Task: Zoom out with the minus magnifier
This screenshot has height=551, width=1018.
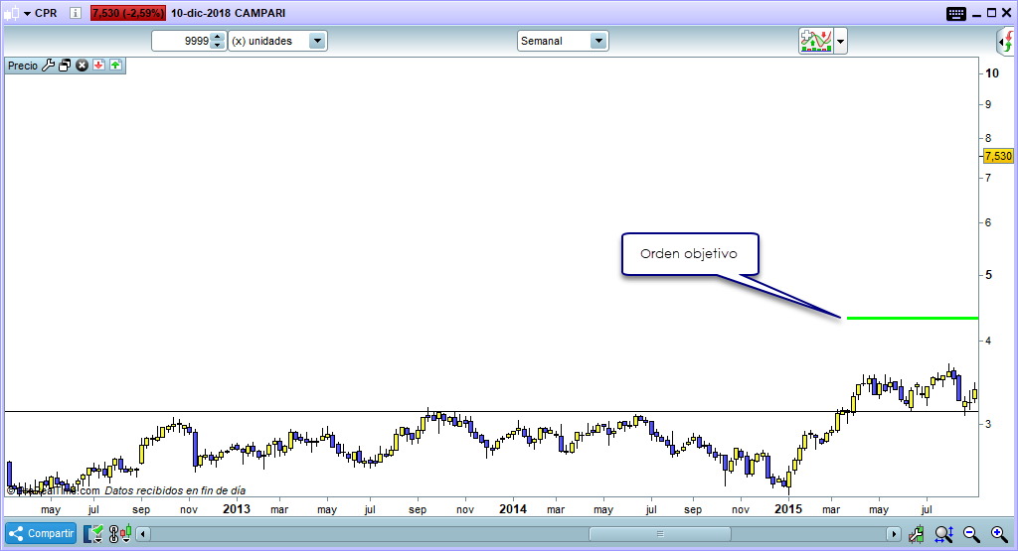Action: [x=971, y=534]
